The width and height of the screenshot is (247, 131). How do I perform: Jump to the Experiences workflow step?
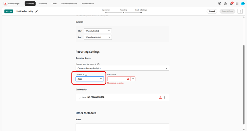(x=106, y=11)
